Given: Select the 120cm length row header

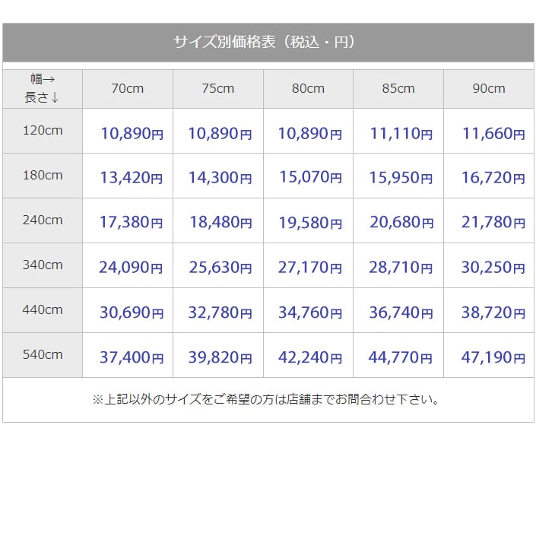Looking at the screenshot, I should [43, 131].
